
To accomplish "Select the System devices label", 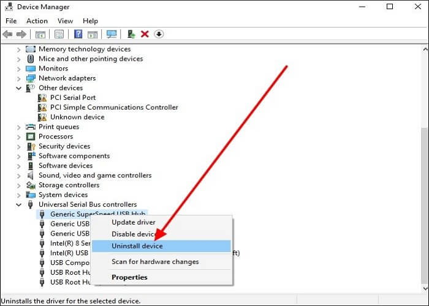I will [63, 195].
